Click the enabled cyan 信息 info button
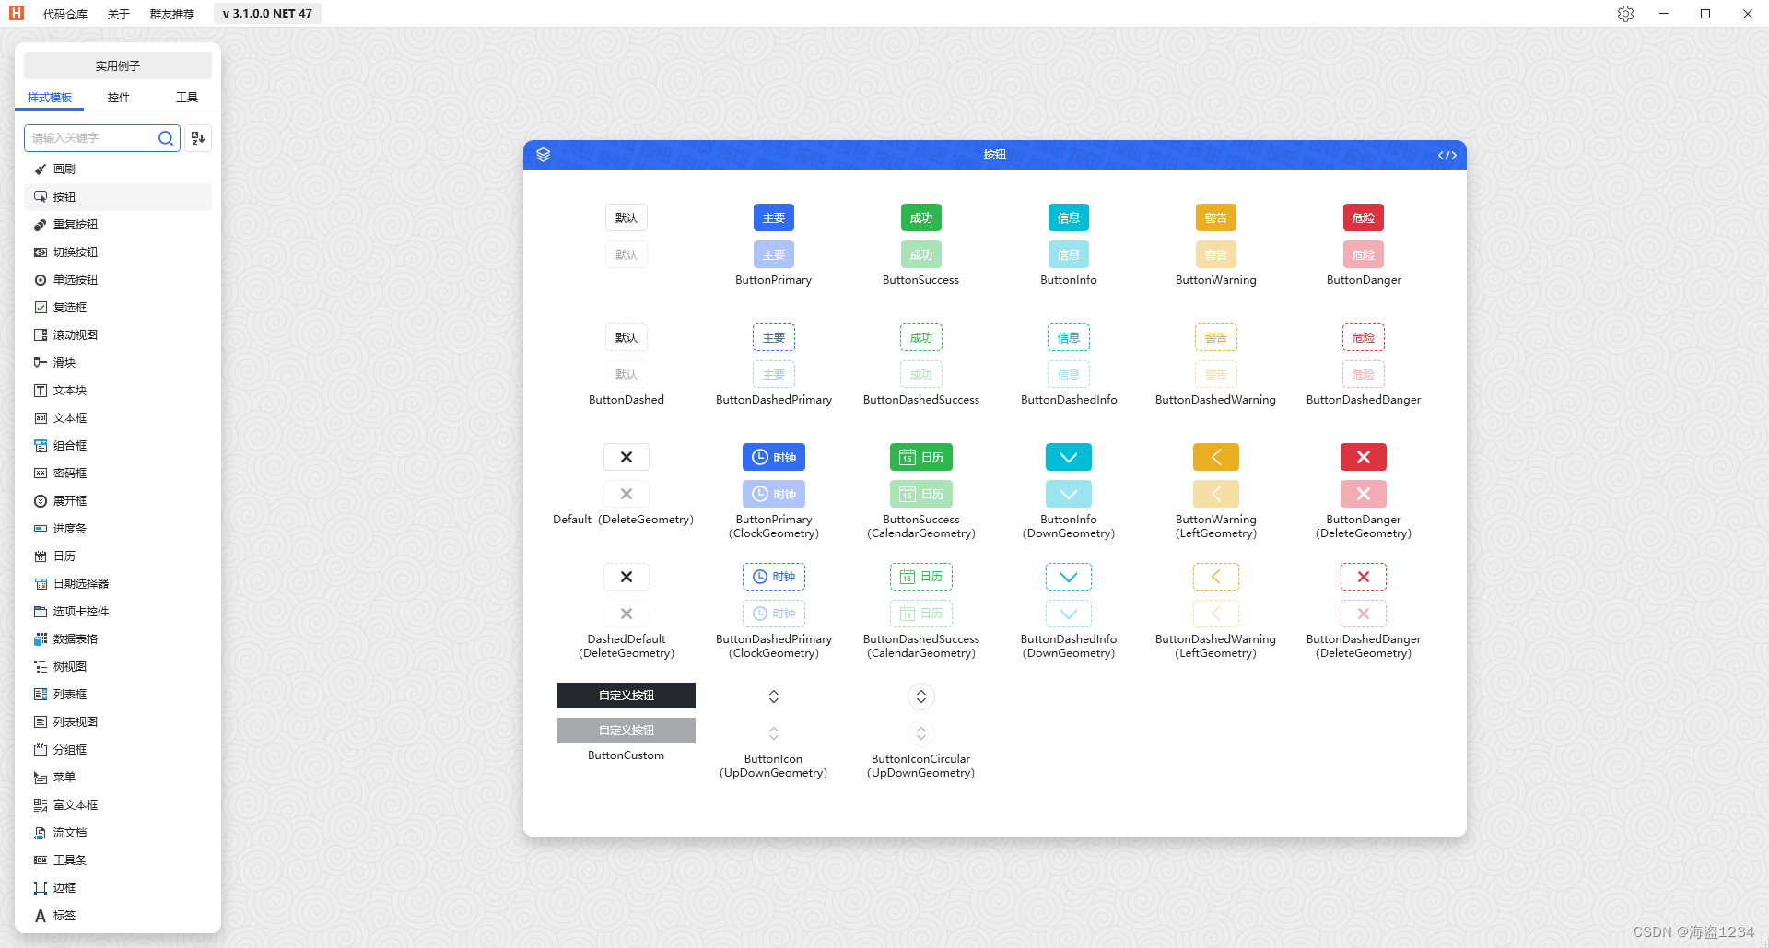Screen dimensions: 1769x948 click(1069, 217)
